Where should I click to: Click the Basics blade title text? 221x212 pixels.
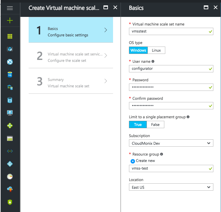tap(136, 8)
